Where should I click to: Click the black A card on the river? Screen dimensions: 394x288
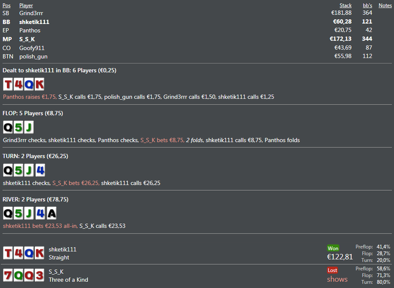[x=52, y=213]
